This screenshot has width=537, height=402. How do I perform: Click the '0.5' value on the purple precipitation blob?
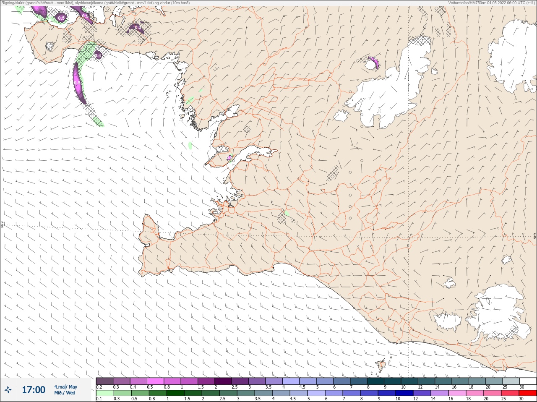point(62,18)
